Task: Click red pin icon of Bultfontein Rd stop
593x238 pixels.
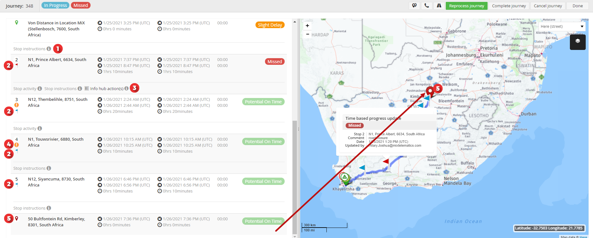Action: [x=16, y=218]
